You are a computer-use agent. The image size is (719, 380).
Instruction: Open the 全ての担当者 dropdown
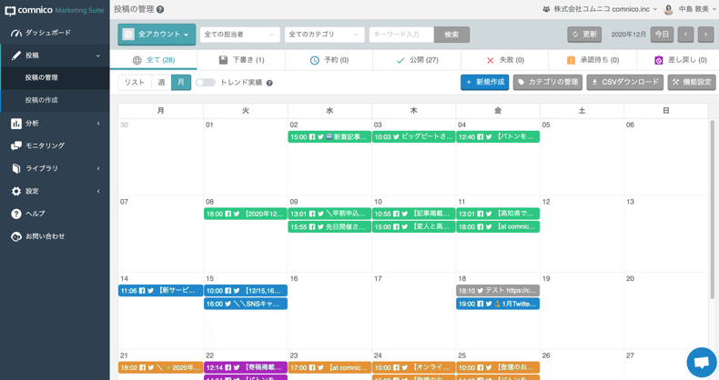point(240,35)
